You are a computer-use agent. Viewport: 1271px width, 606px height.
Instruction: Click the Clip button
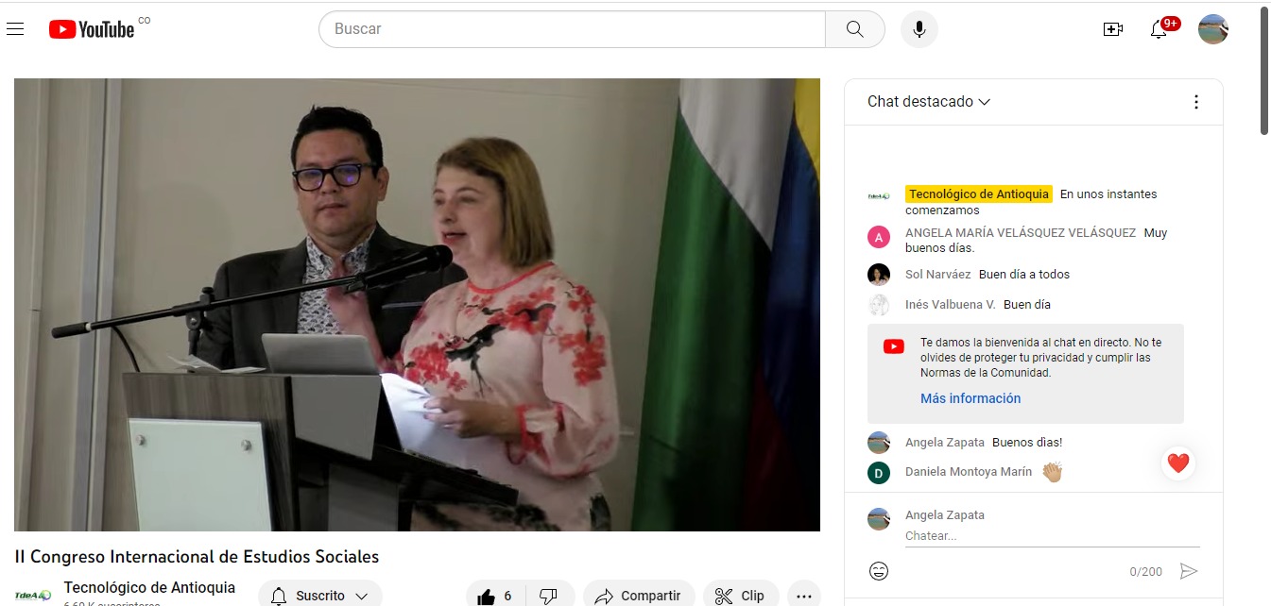[x=741, y=596]
